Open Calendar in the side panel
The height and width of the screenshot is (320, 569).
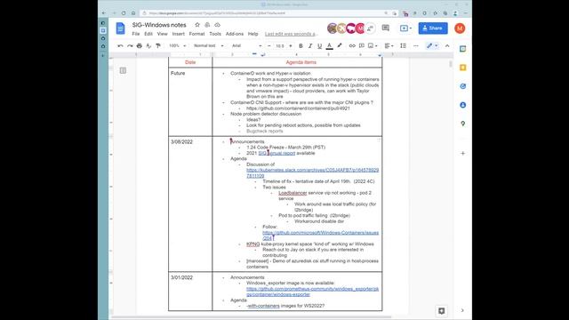click(462, 49)
